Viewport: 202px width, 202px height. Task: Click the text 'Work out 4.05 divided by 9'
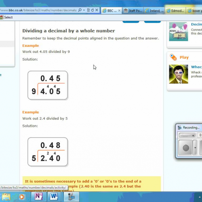click(46, 52)
